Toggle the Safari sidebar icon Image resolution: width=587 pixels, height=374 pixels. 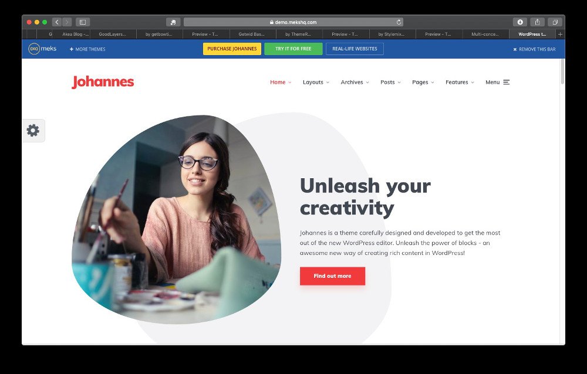pos(83,22)
